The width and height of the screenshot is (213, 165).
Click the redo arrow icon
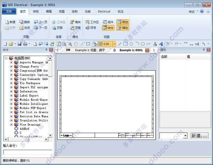click(x=177, y=44)
